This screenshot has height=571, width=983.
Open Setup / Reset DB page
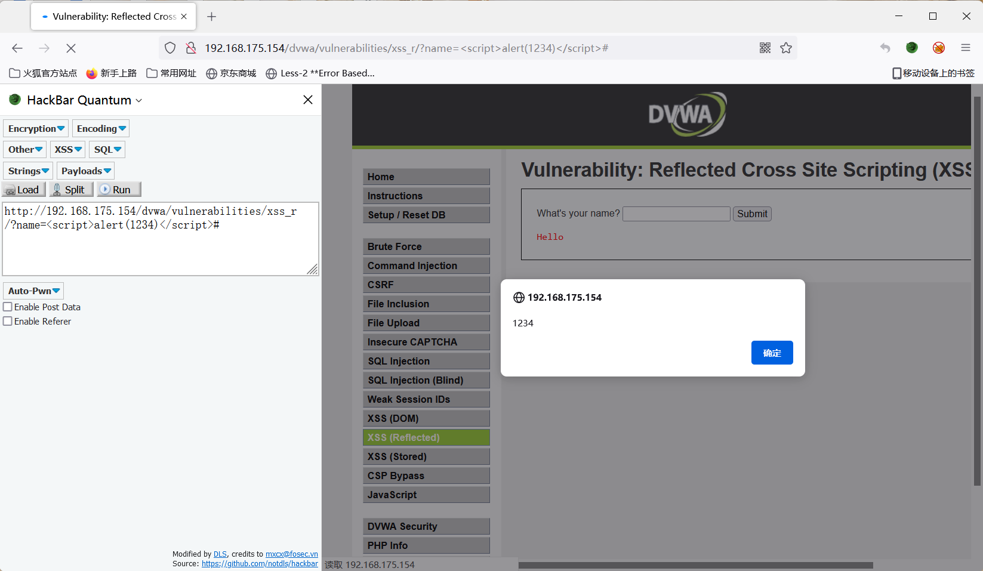426,215
